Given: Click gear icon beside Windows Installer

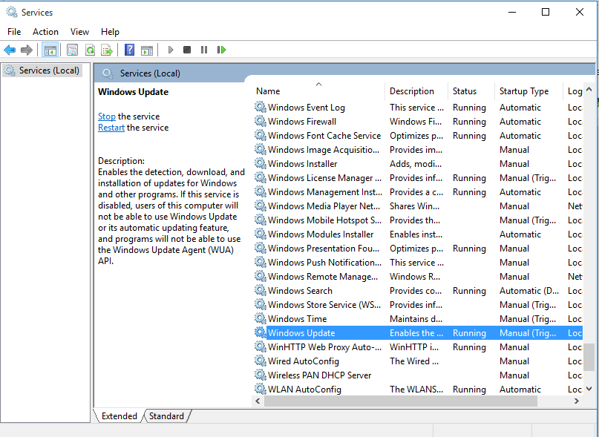Looking at the screenshot, I should [260, 163].
